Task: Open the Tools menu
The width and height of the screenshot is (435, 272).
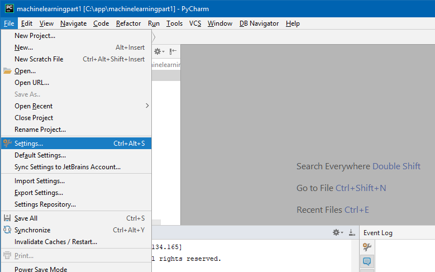Action: (174, 23)
